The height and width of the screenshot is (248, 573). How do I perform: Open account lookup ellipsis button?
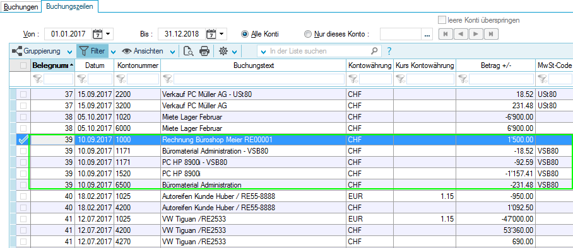(427, 34)
